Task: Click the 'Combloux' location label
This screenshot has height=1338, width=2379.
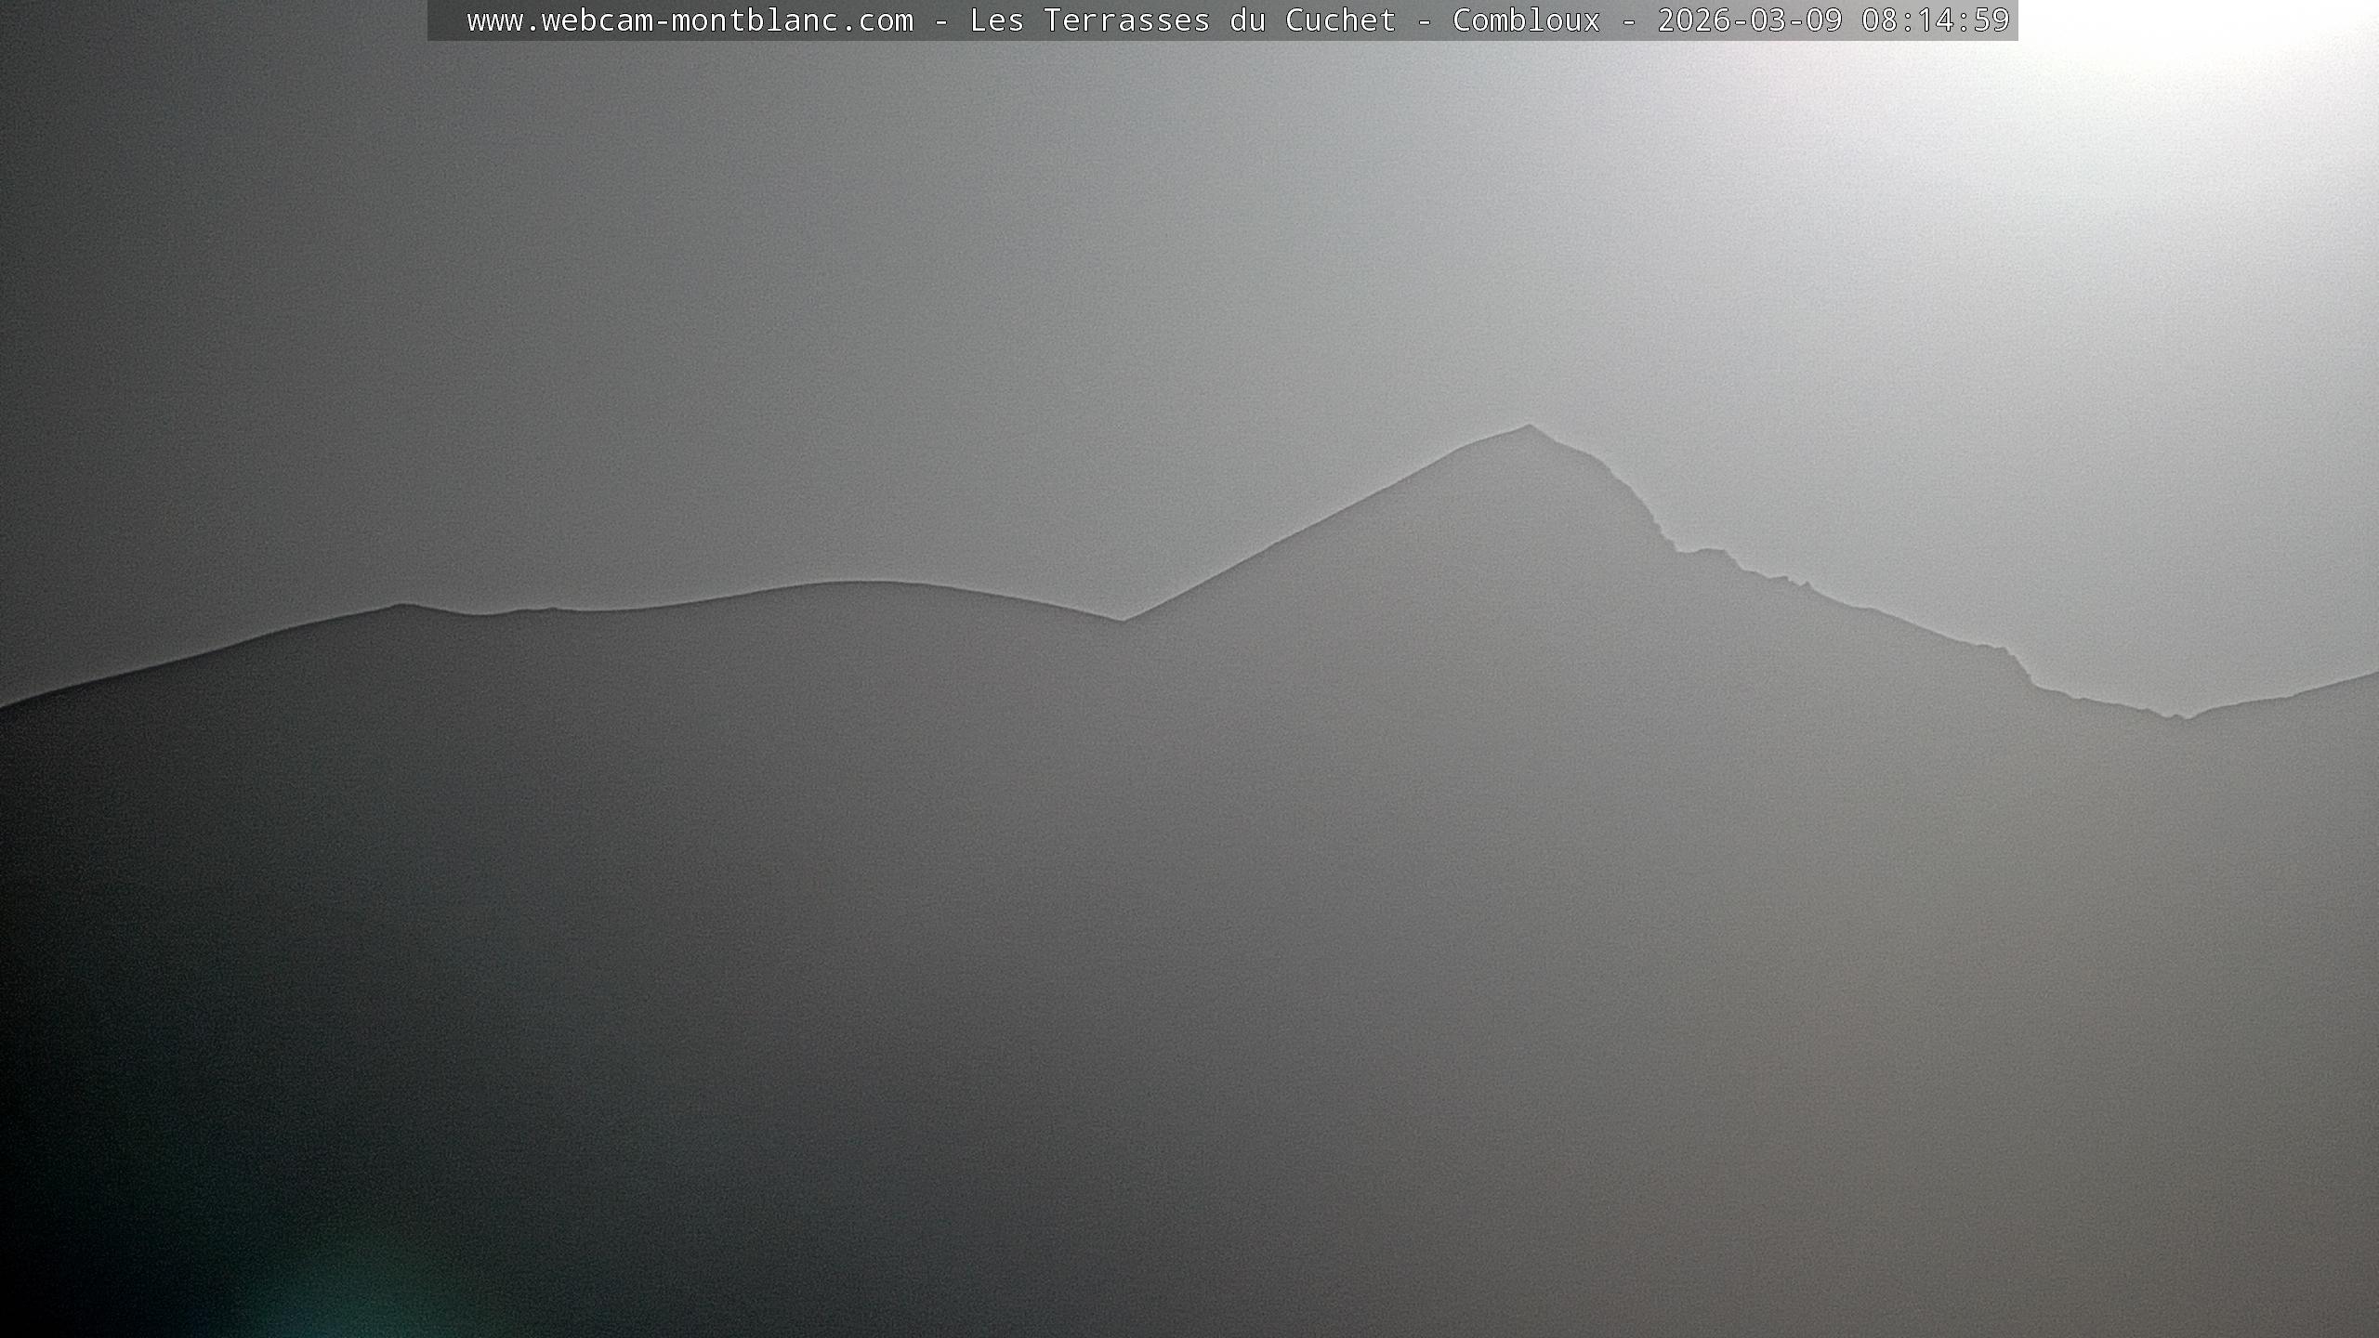Action: [x=1526, y=20]
